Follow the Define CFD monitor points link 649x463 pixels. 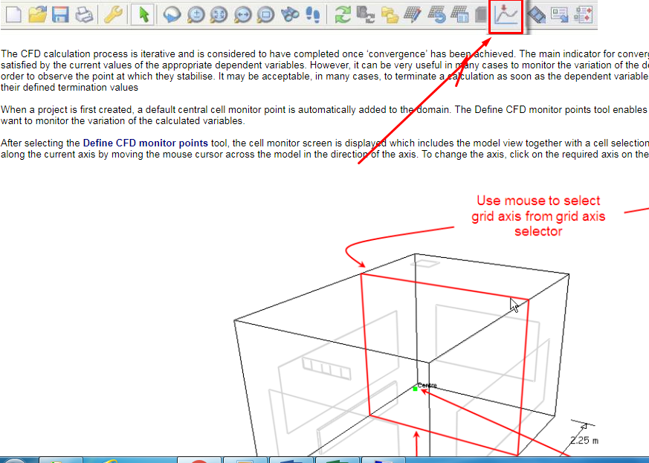(x=145, y=143)
